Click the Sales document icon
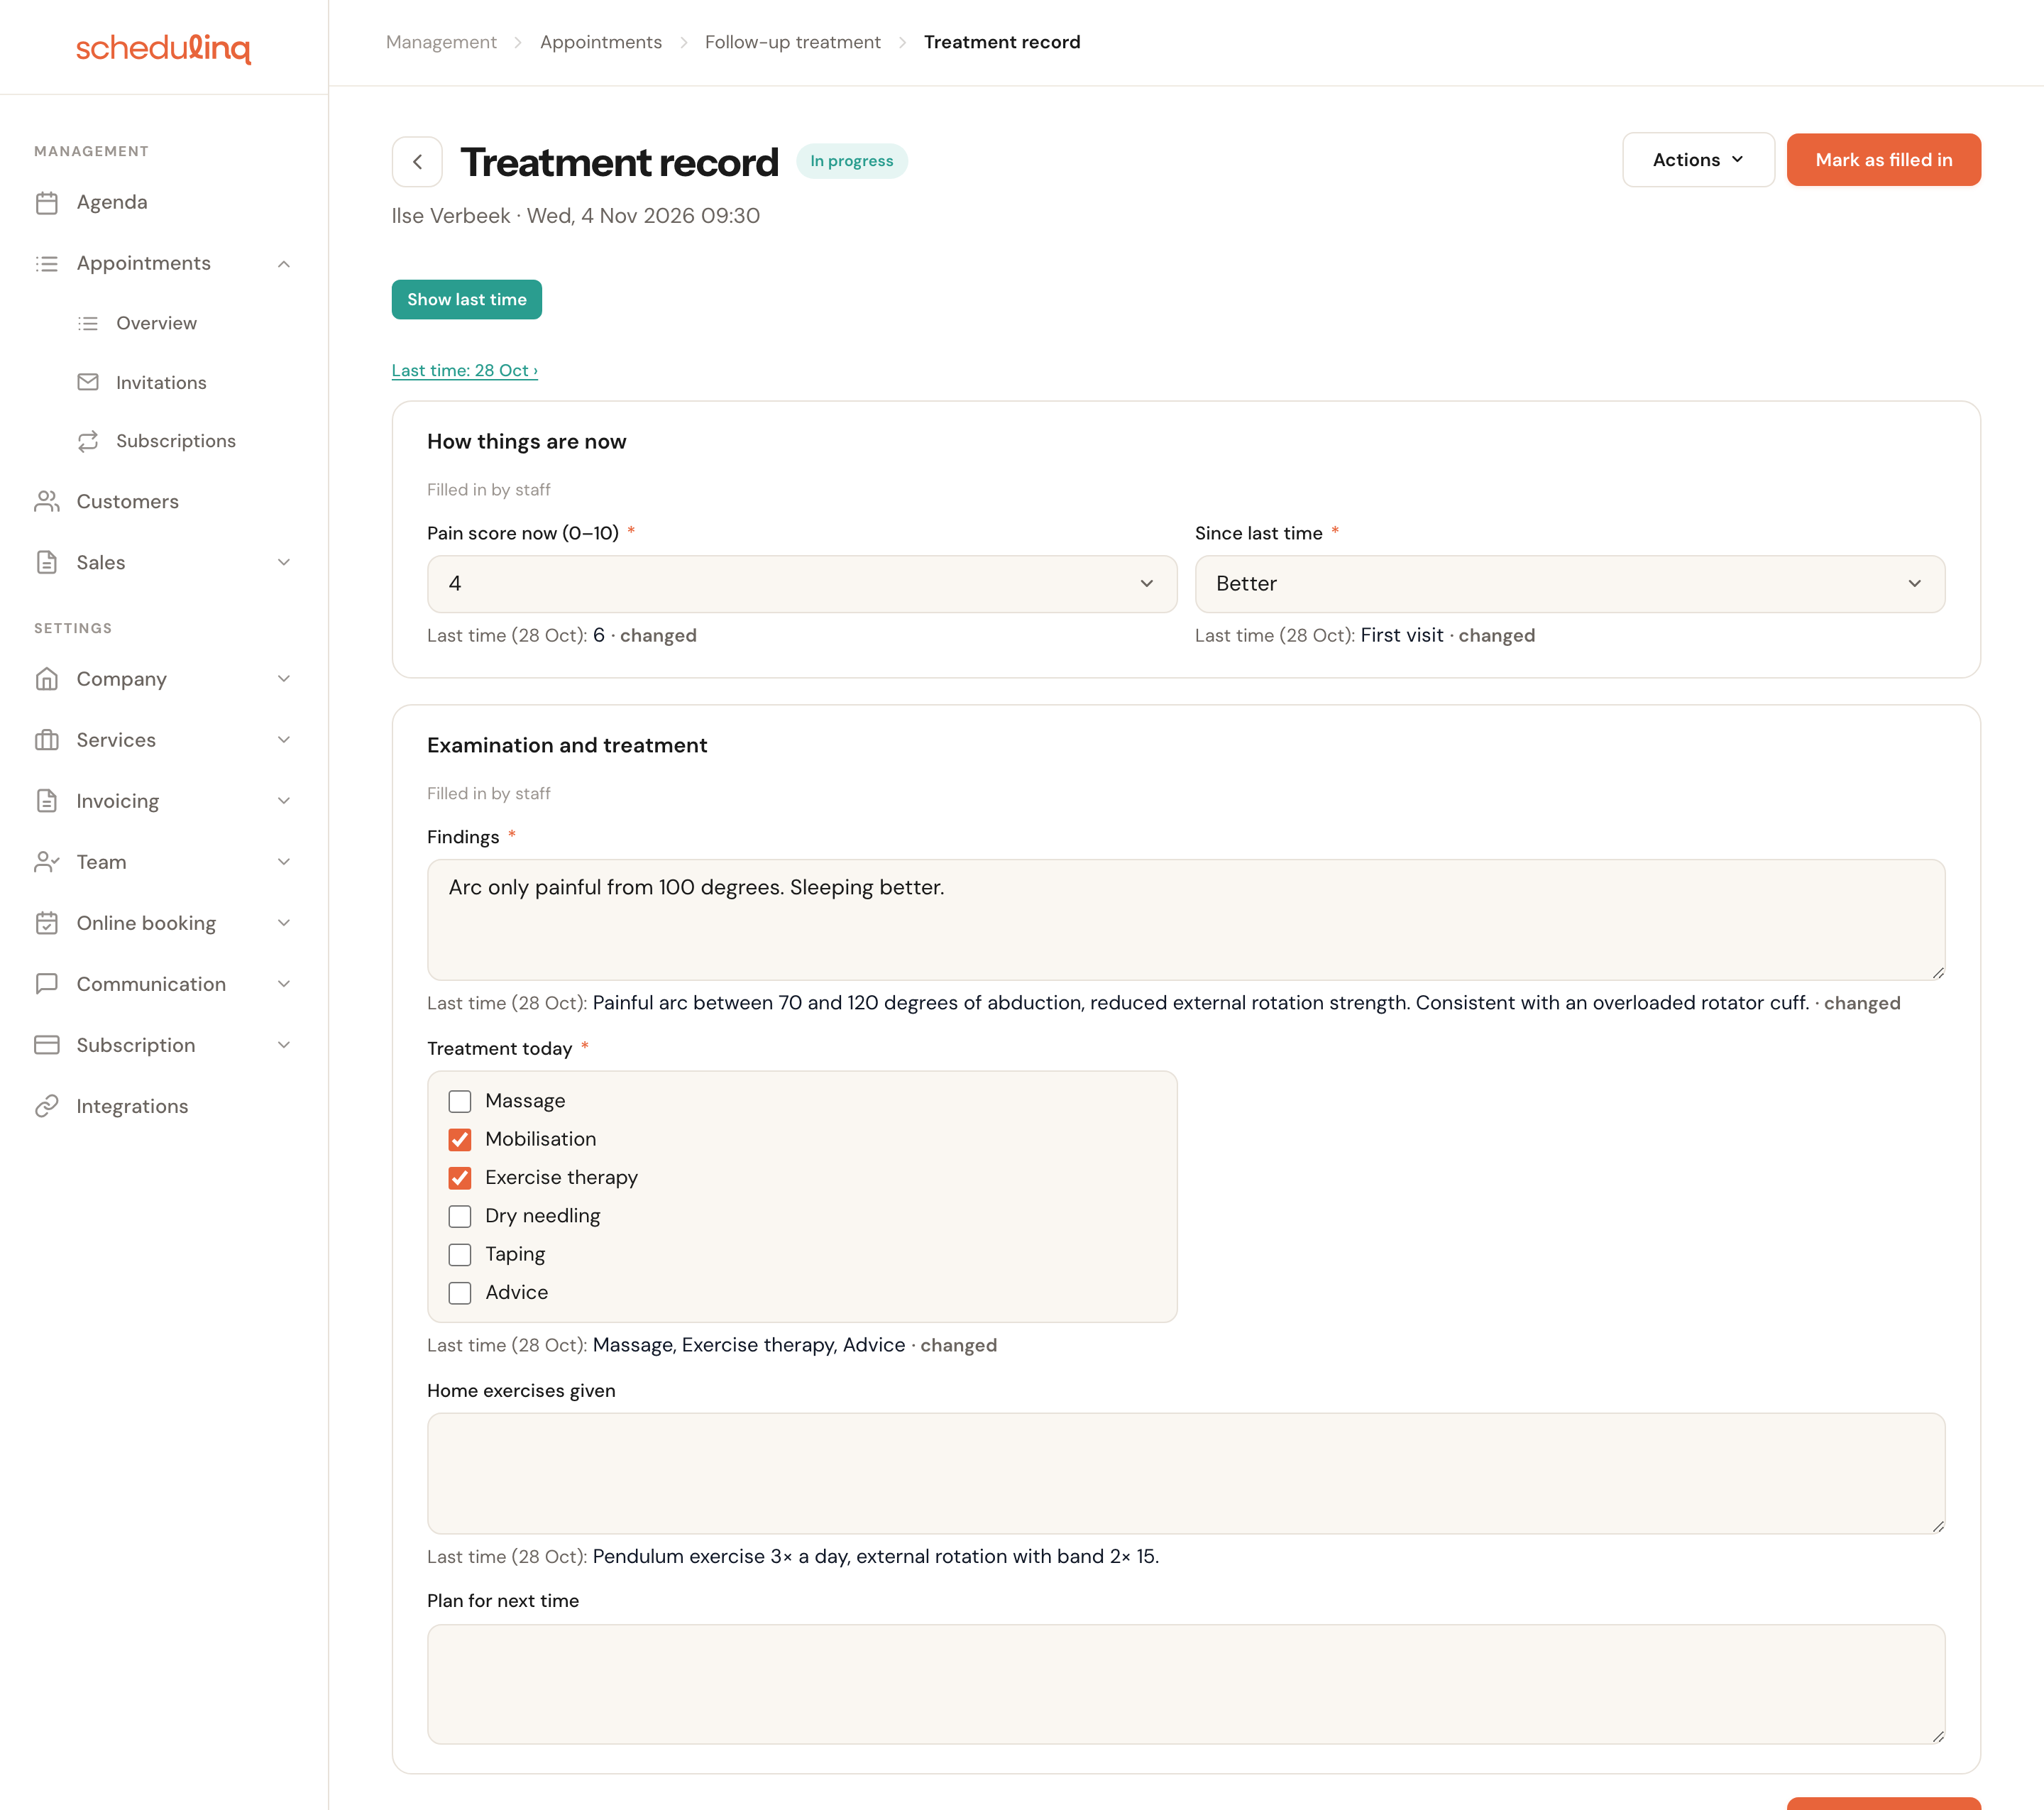The height and width of the screenshot is (1810, 2044). point(47,562)
